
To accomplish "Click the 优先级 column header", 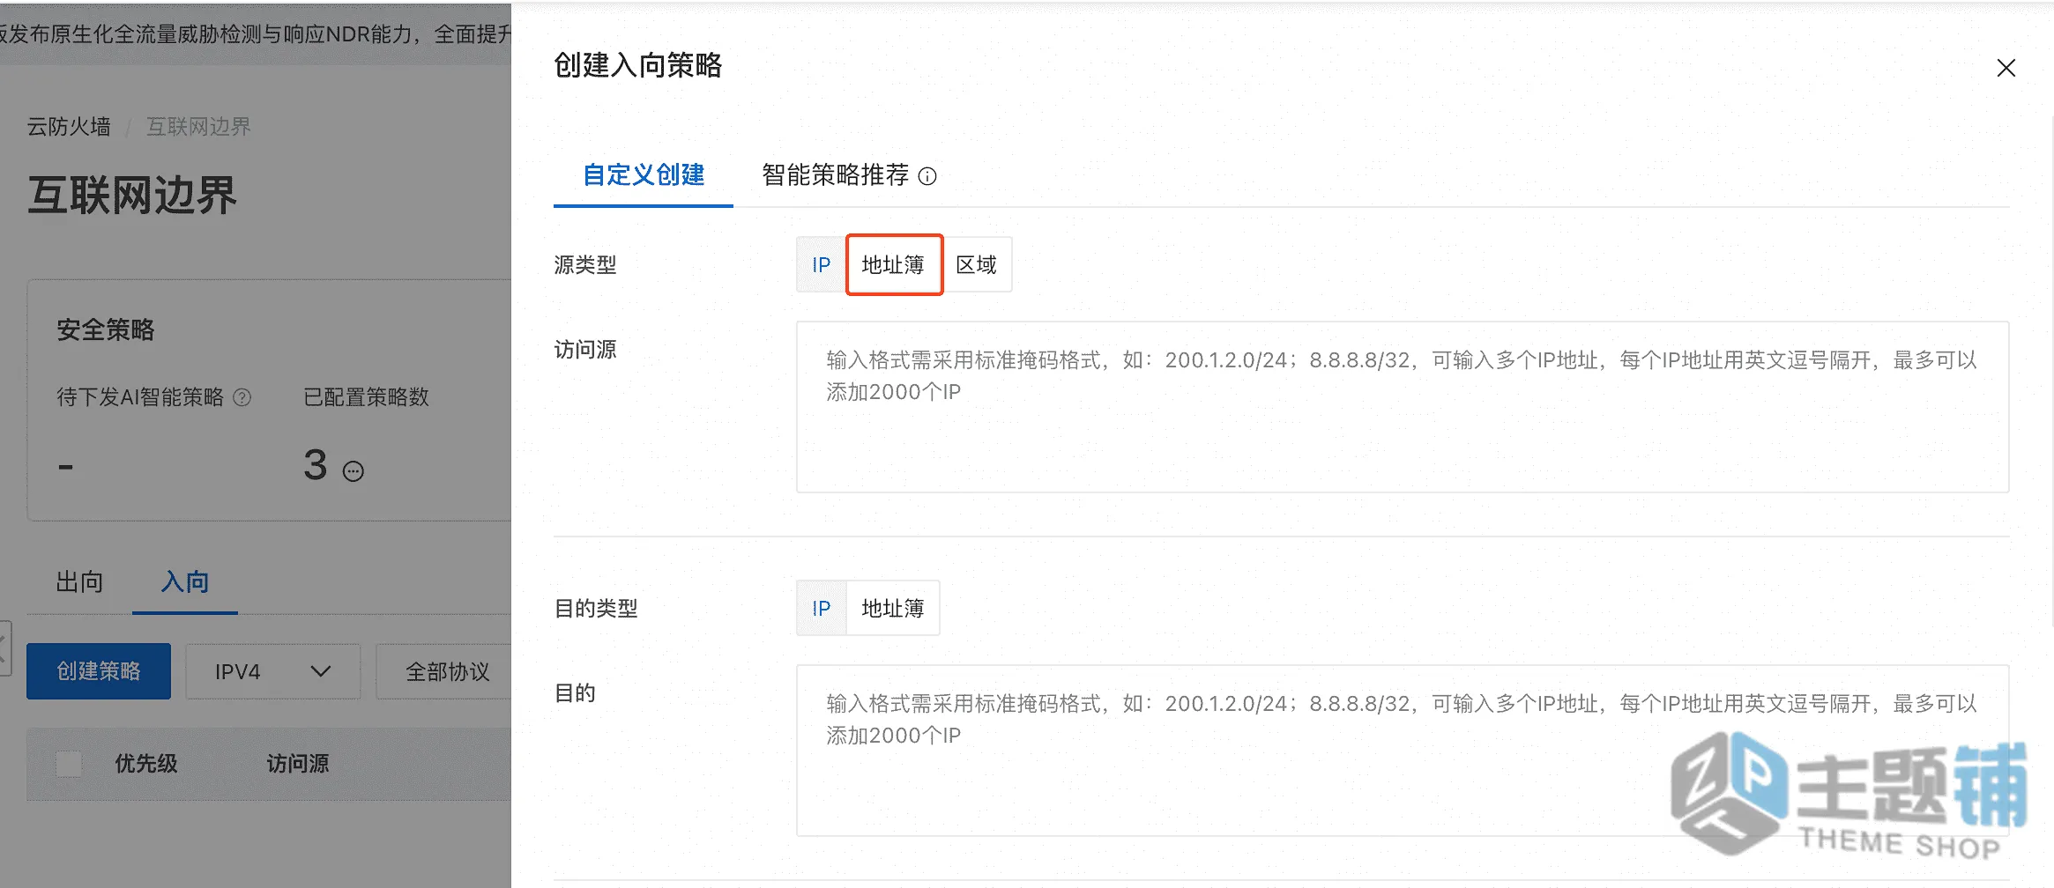I will point(146,764).
